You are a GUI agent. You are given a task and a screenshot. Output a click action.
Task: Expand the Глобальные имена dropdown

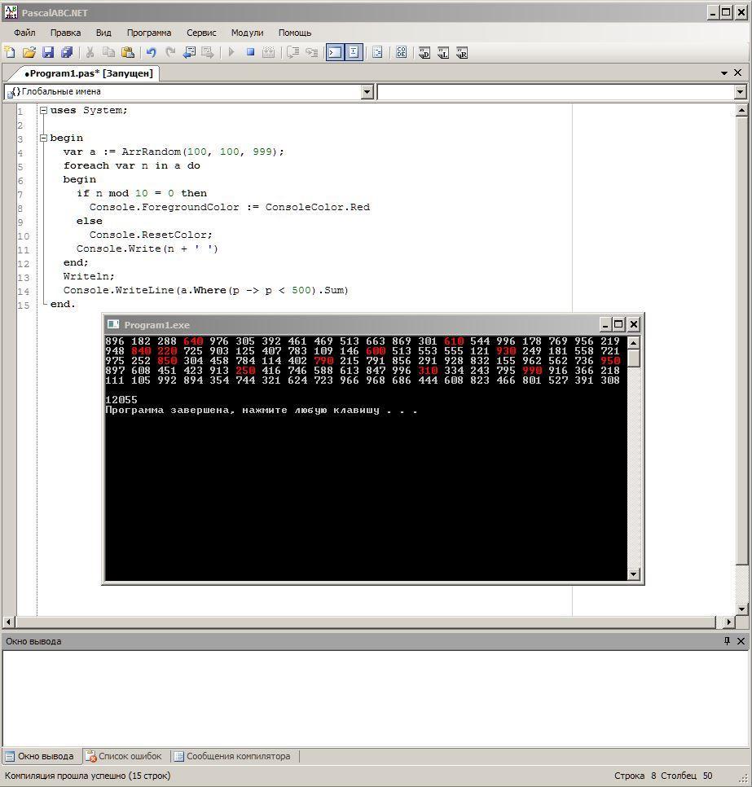pyautogui.click(x=367, y=92)
